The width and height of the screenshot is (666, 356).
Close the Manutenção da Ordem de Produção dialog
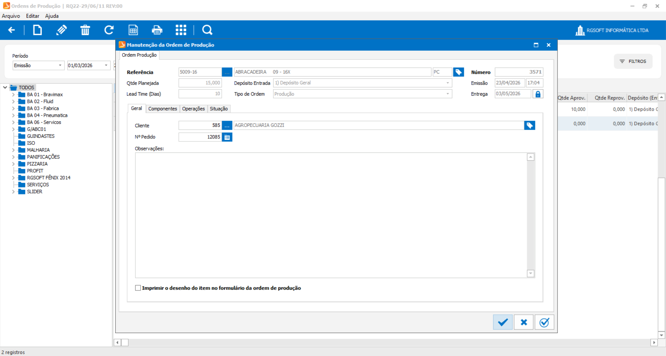click(549, 45)
